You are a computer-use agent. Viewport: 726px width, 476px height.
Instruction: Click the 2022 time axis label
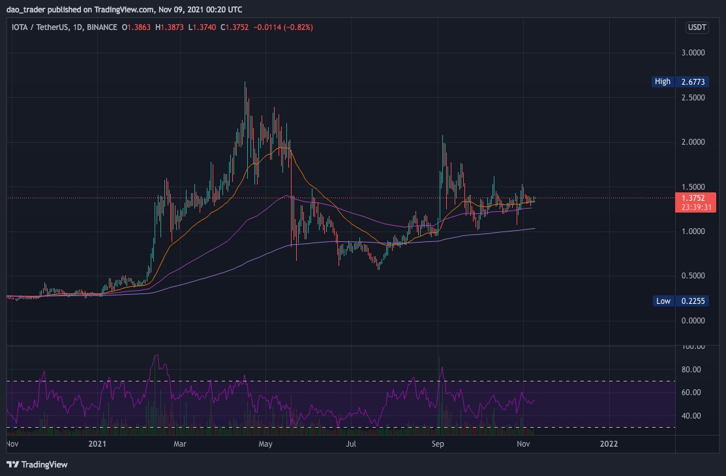(x=609, y=443)
